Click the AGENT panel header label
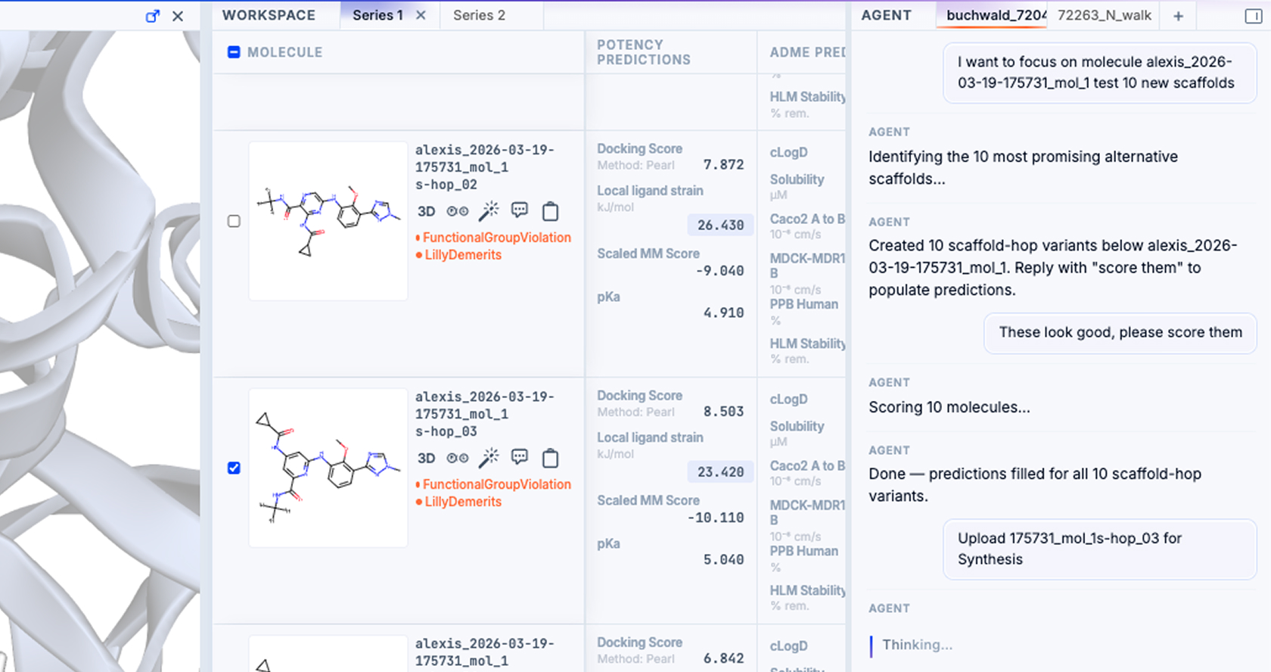 click(x=886, y=15)
